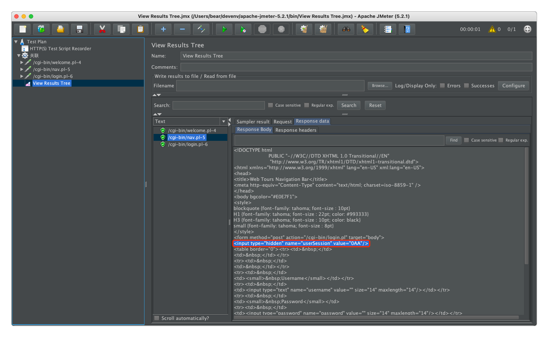Click the binoculars Search icon
The image size is (548, 337).
346,29
